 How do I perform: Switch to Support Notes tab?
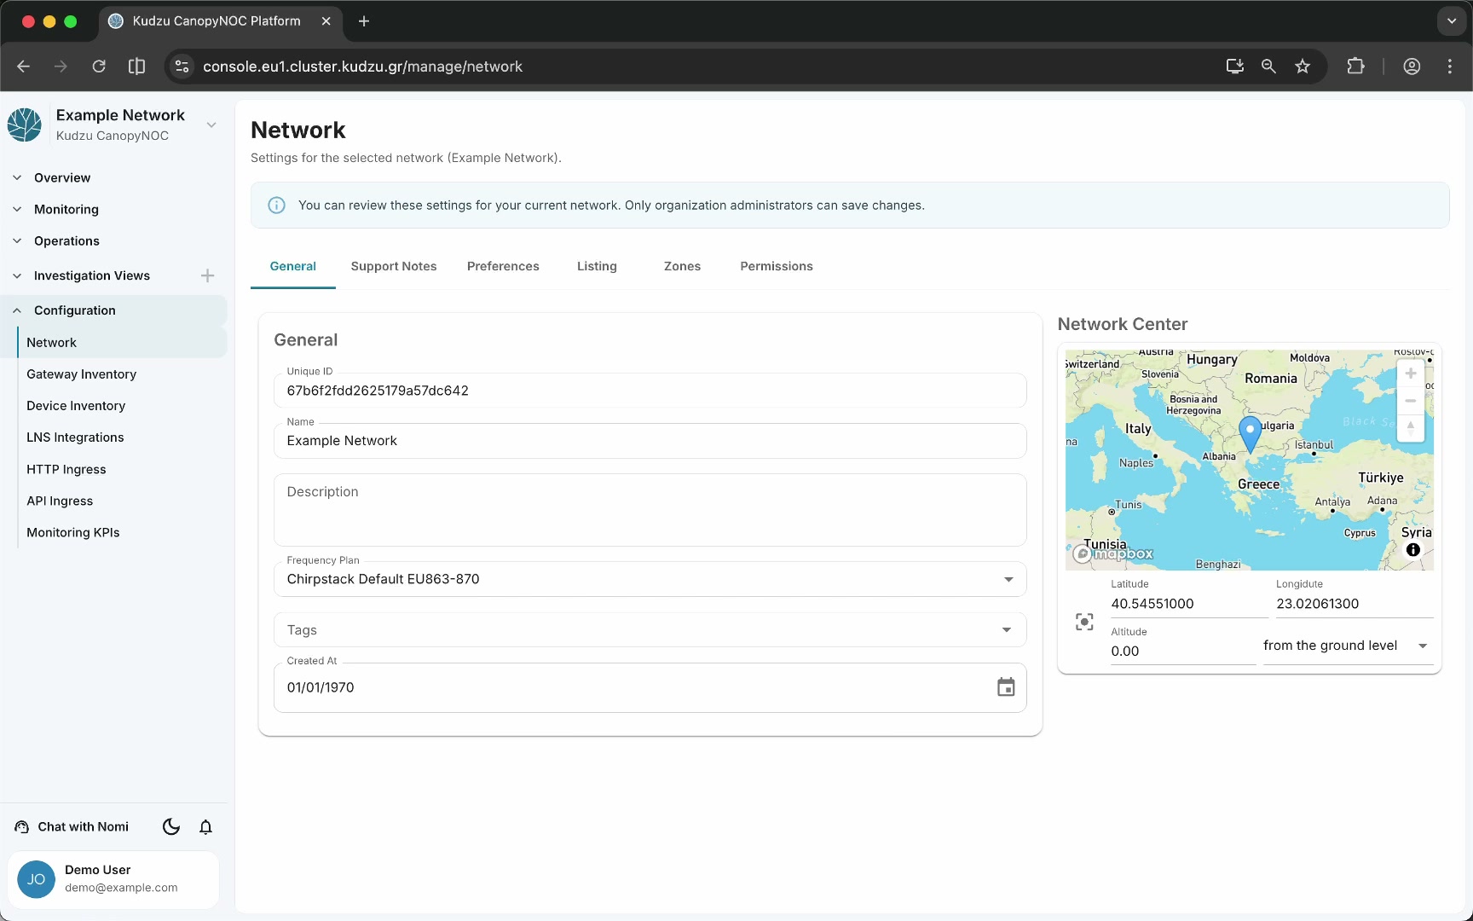(394, 266)
